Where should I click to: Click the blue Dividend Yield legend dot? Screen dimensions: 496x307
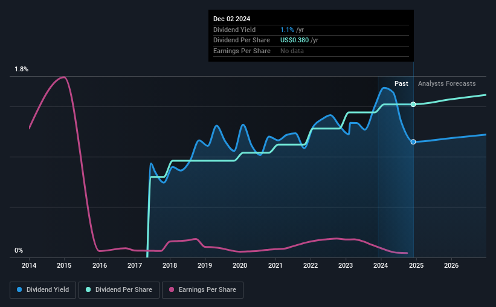[x=19, y=289]
